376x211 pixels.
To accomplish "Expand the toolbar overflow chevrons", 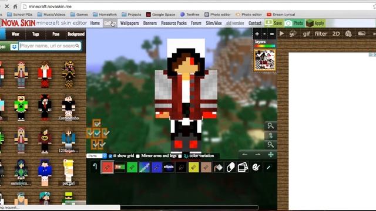I will [374, 34].
